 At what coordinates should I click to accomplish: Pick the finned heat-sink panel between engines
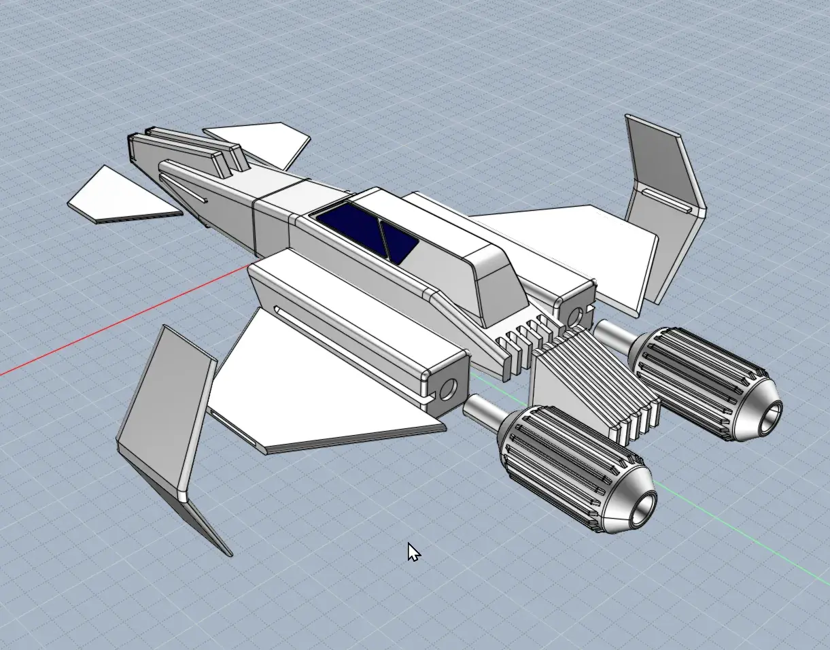click(591, 381)
